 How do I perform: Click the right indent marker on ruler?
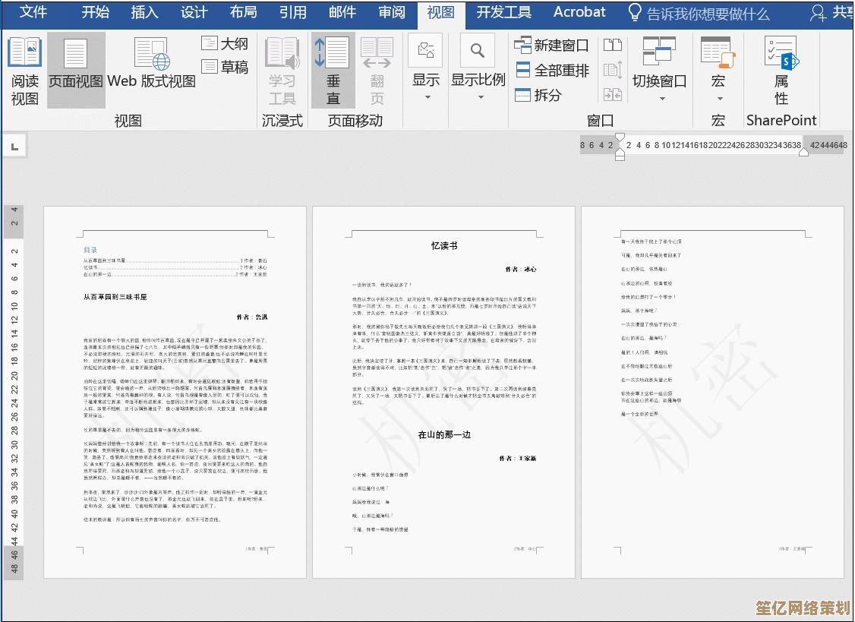(803, 152)
